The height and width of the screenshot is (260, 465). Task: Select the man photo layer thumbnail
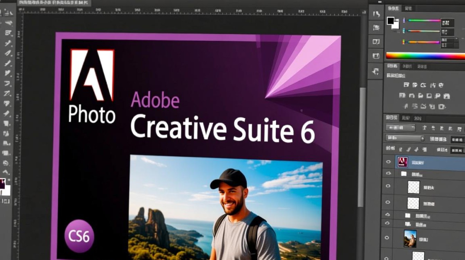(410, 238)
